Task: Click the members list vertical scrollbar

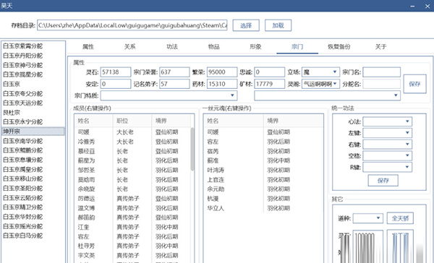Action: tap(192, 150)
